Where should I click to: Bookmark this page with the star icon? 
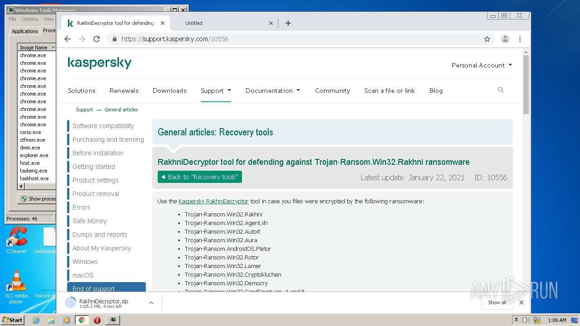(487, 39)
